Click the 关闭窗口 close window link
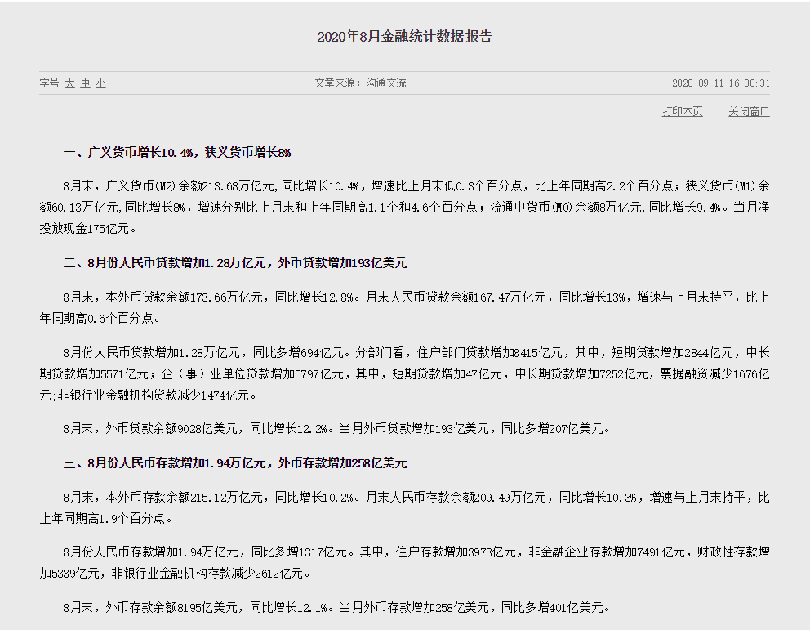The height and width of the screenshot is (630, 810). (749, 112)
